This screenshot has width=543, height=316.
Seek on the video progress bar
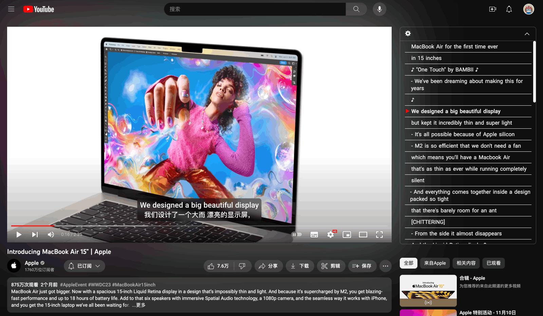point(199,226)
